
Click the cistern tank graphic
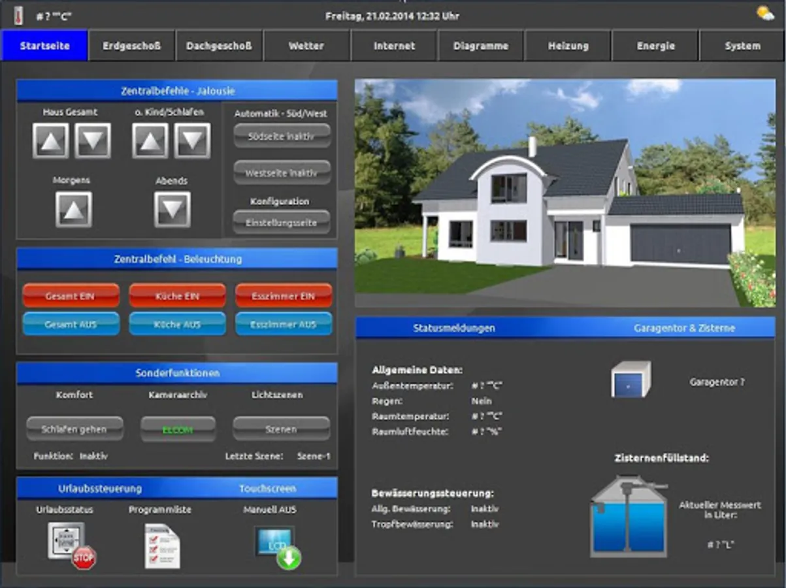(x=628, y=516)
